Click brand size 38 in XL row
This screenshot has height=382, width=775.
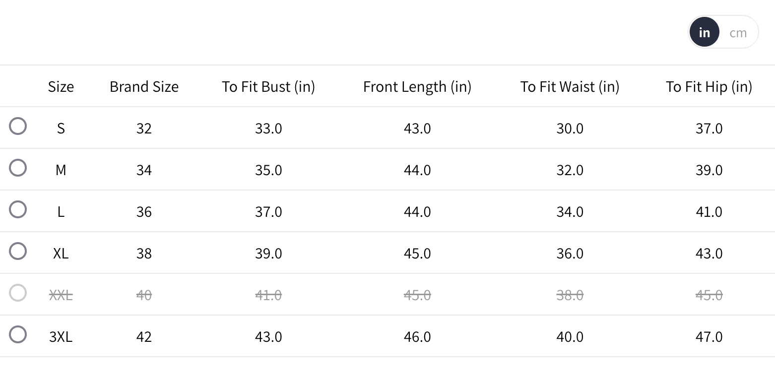coord(144,254)
